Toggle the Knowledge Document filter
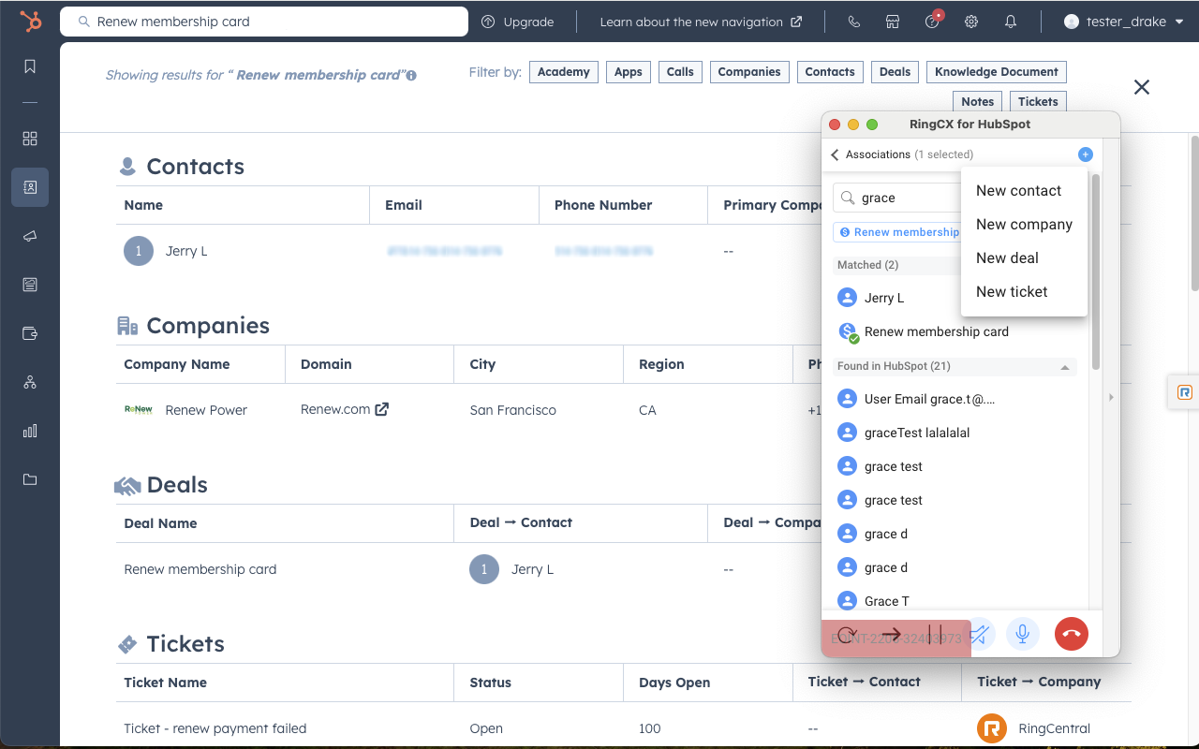 pyautogui.click(x=997, y=72)
